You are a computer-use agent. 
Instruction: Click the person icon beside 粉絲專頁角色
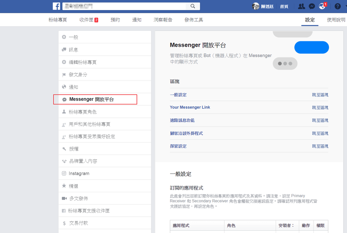pyautogui.click(x=64, y=112)
